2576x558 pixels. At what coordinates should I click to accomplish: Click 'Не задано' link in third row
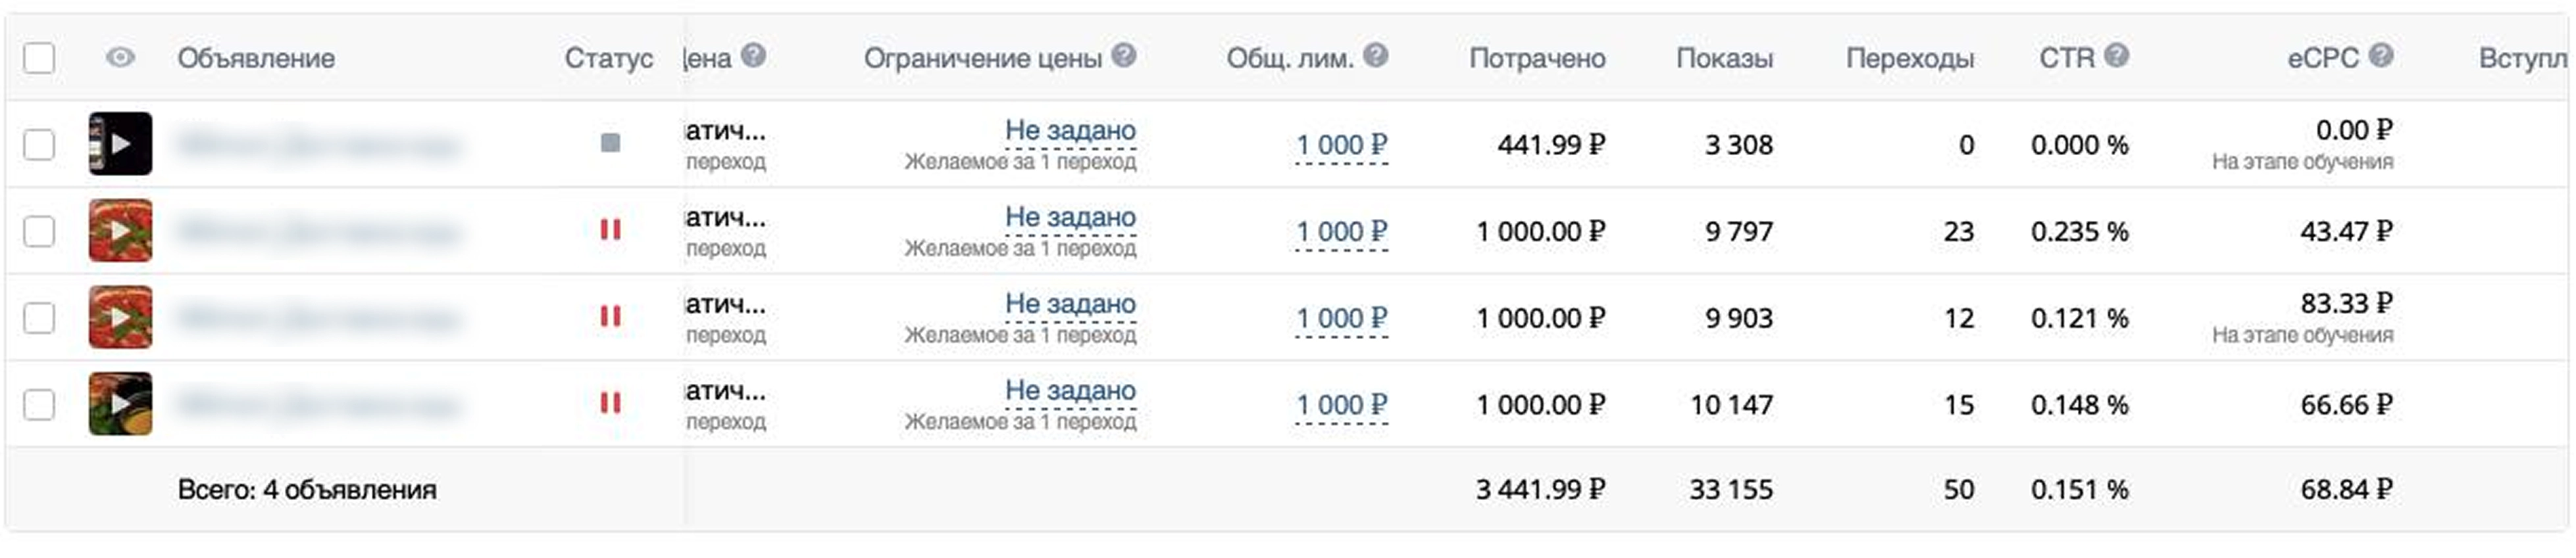[1070, 304]
